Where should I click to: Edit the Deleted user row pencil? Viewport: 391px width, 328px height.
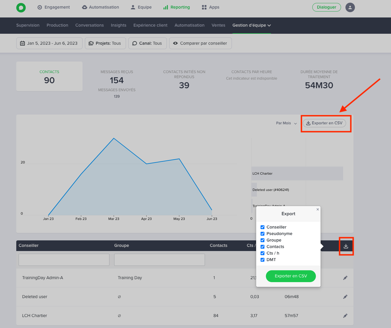(x=345, y=297)
